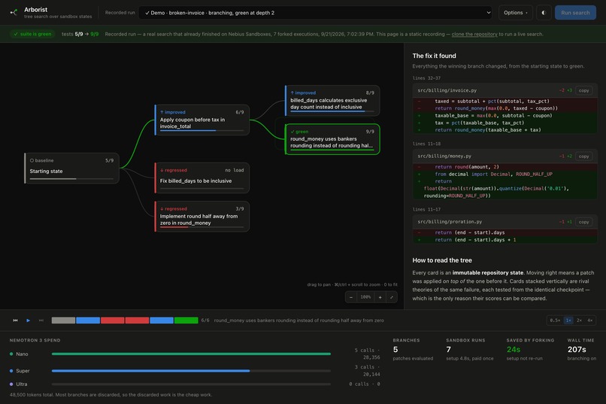This screenshot has width=606, height=404.
Task: Select the improved billed_days exclusive day card
Action: (x=332, y=101)
